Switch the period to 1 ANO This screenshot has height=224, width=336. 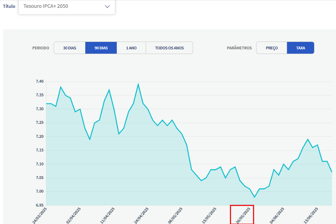pos(131,48)
